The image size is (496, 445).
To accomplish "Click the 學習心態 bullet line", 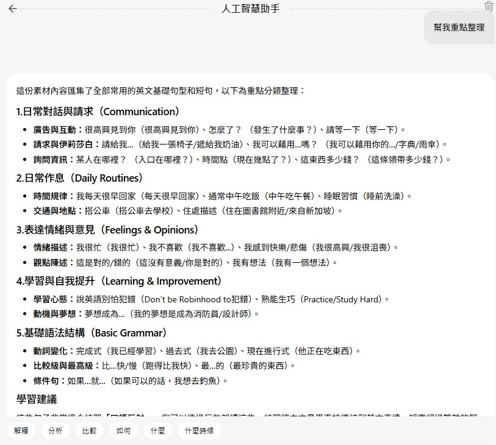I will (211, 299).
